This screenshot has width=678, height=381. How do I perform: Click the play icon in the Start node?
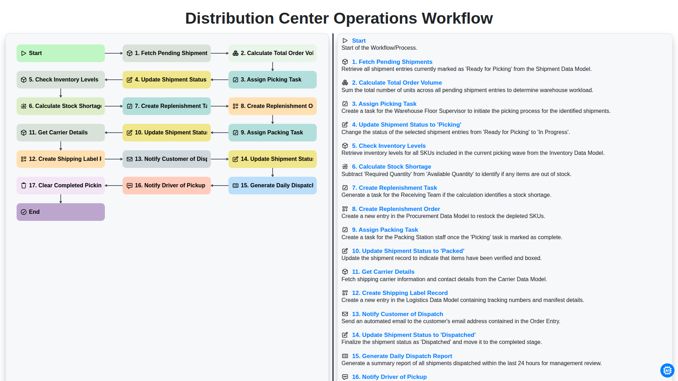24,53
